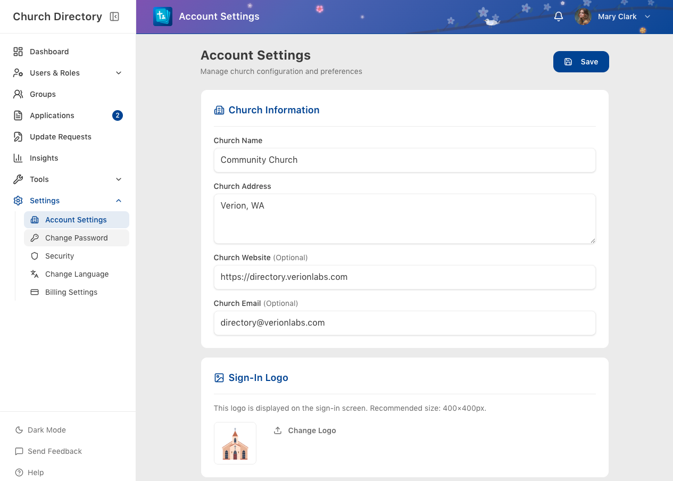Click the Change Language translate icon
Viewport: 673px width, 481px height.
[35, 274]
